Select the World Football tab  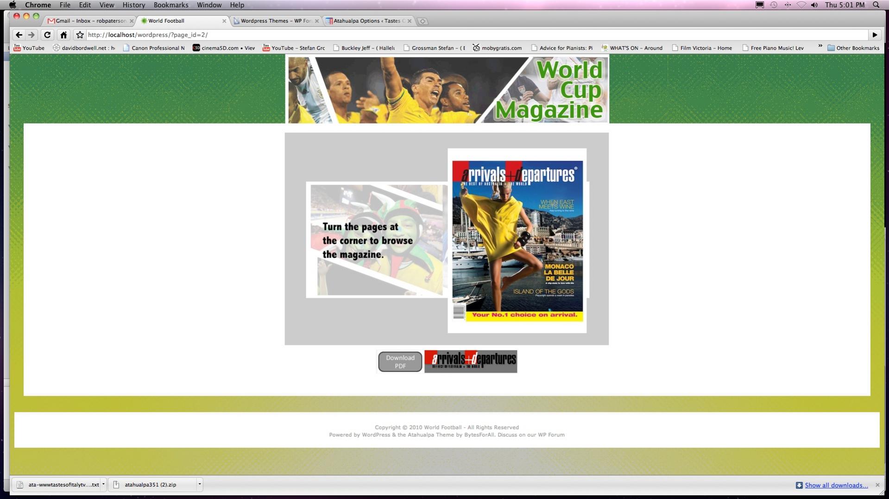(182, 21)
